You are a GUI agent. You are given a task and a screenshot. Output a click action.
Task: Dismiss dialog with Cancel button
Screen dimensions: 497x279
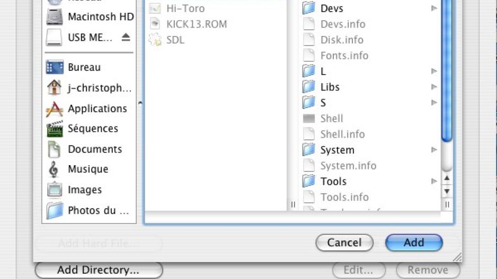[x=344, y=242]
